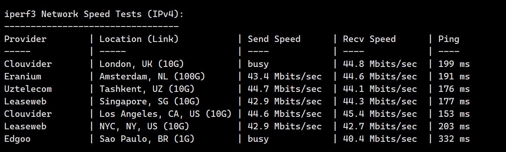Click the Send Speed column header

274,39
